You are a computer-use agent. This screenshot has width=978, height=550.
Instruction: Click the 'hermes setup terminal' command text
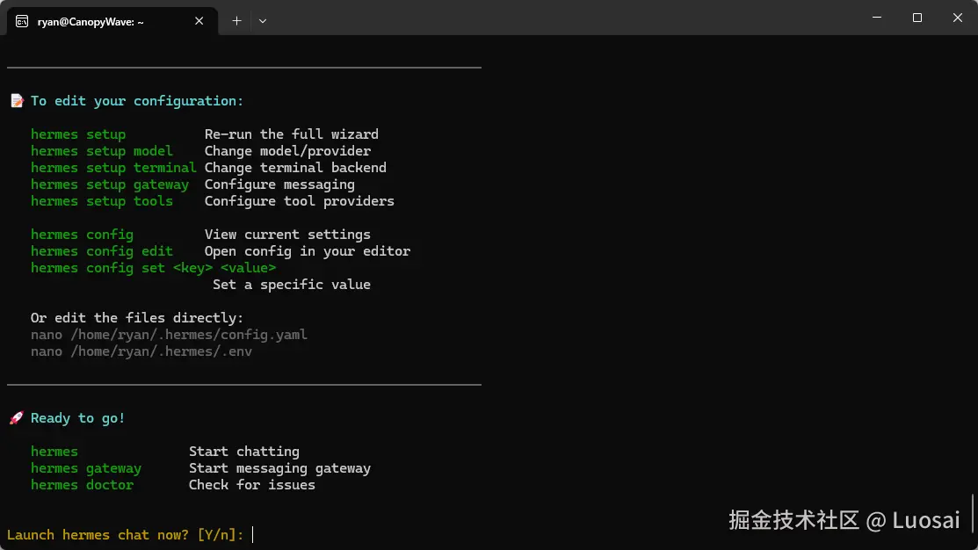coord(113,168)
